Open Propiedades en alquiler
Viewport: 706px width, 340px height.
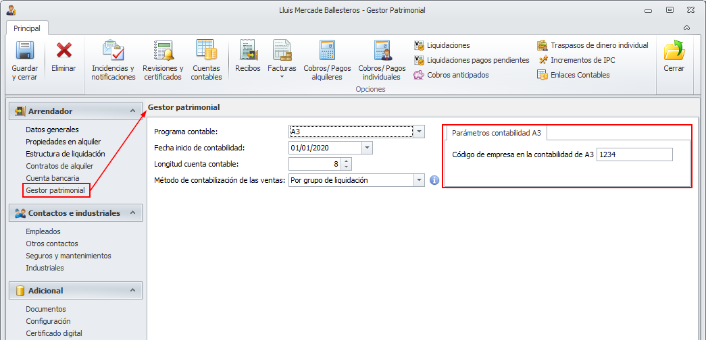point(63,142)
